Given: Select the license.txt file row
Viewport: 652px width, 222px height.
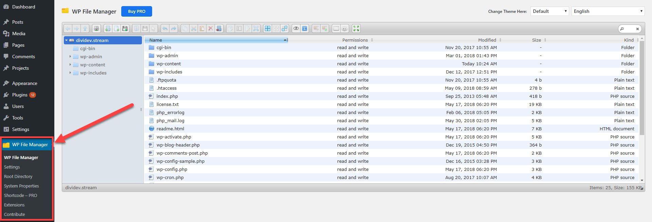Looking at the screenshot, I should coord(392,104).
